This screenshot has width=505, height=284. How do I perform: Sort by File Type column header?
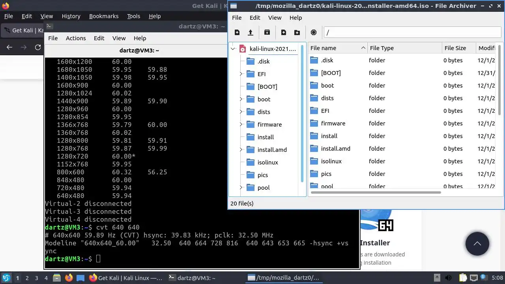pos(405,48)
